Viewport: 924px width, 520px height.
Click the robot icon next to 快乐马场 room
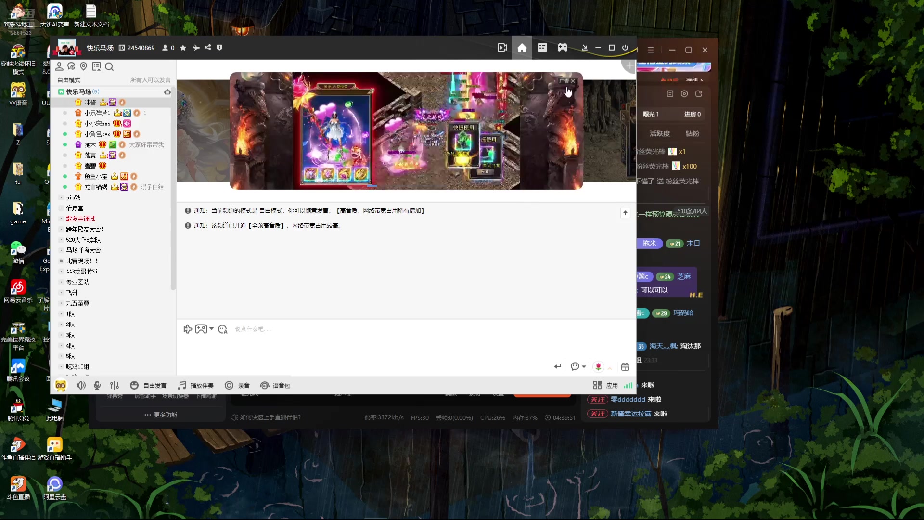click(x=167, y=91)
